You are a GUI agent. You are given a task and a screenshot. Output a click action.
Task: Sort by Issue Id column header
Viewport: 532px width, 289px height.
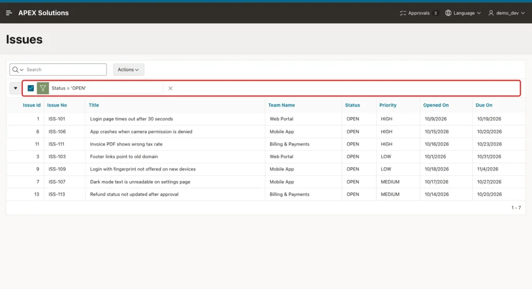32,106
